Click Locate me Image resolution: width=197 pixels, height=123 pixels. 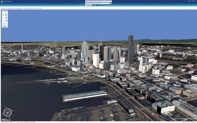pos(30,8)
